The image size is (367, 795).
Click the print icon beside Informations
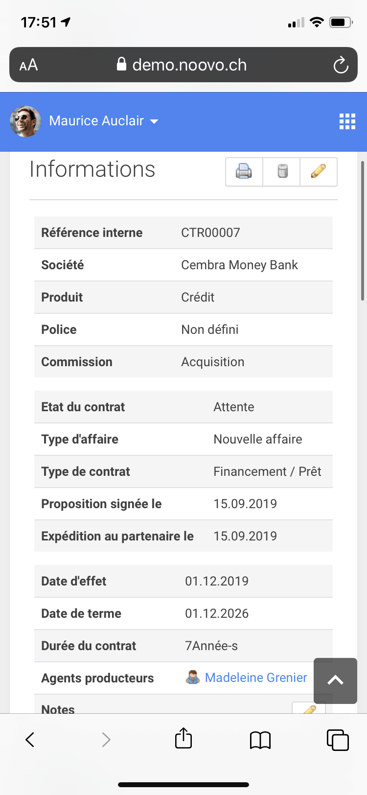click(244, 172)
